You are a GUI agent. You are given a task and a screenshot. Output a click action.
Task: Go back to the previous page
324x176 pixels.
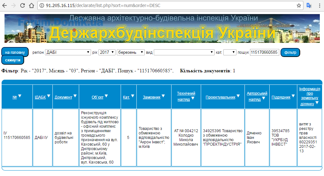[x=4, y=5]
